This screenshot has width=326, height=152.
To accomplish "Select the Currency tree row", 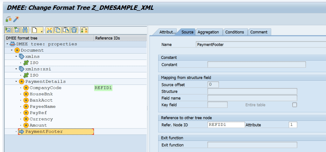I will point(76,119).
